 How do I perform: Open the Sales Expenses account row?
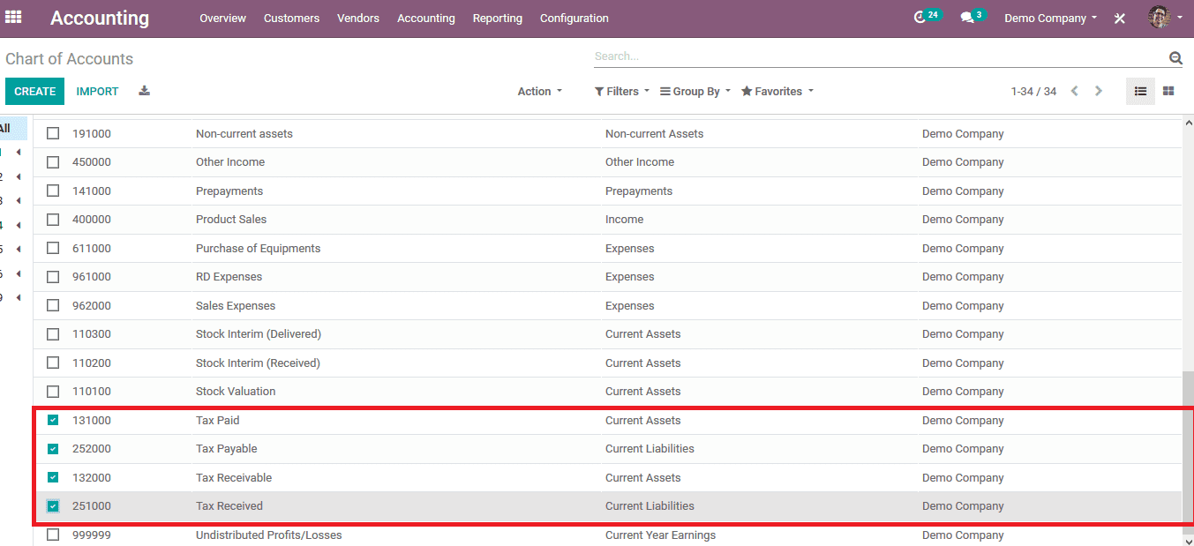(607, 305)
